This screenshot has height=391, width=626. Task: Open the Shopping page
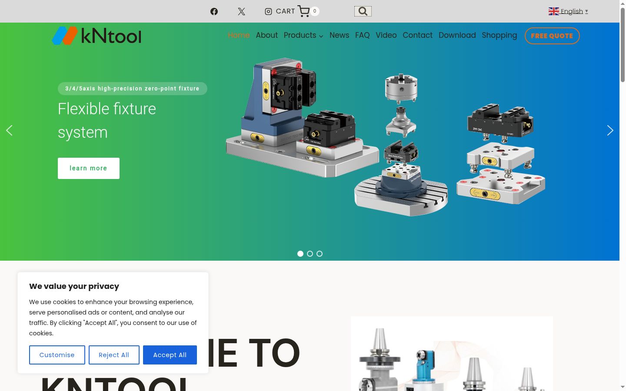click(x=499, y=35)
